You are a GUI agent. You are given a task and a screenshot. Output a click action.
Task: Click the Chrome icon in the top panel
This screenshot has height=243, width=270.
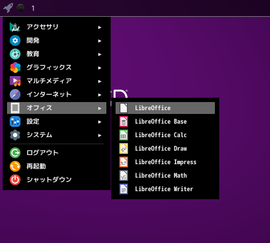point(21,8)
